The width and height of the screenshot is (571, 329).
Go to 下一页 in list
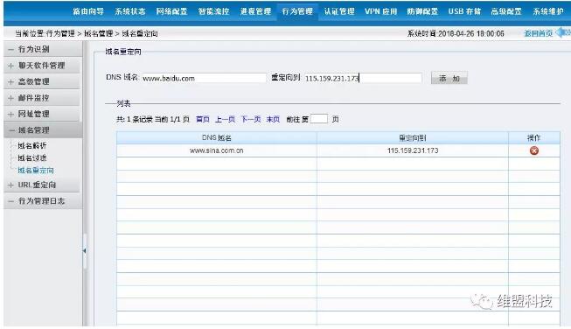[251, 119]
